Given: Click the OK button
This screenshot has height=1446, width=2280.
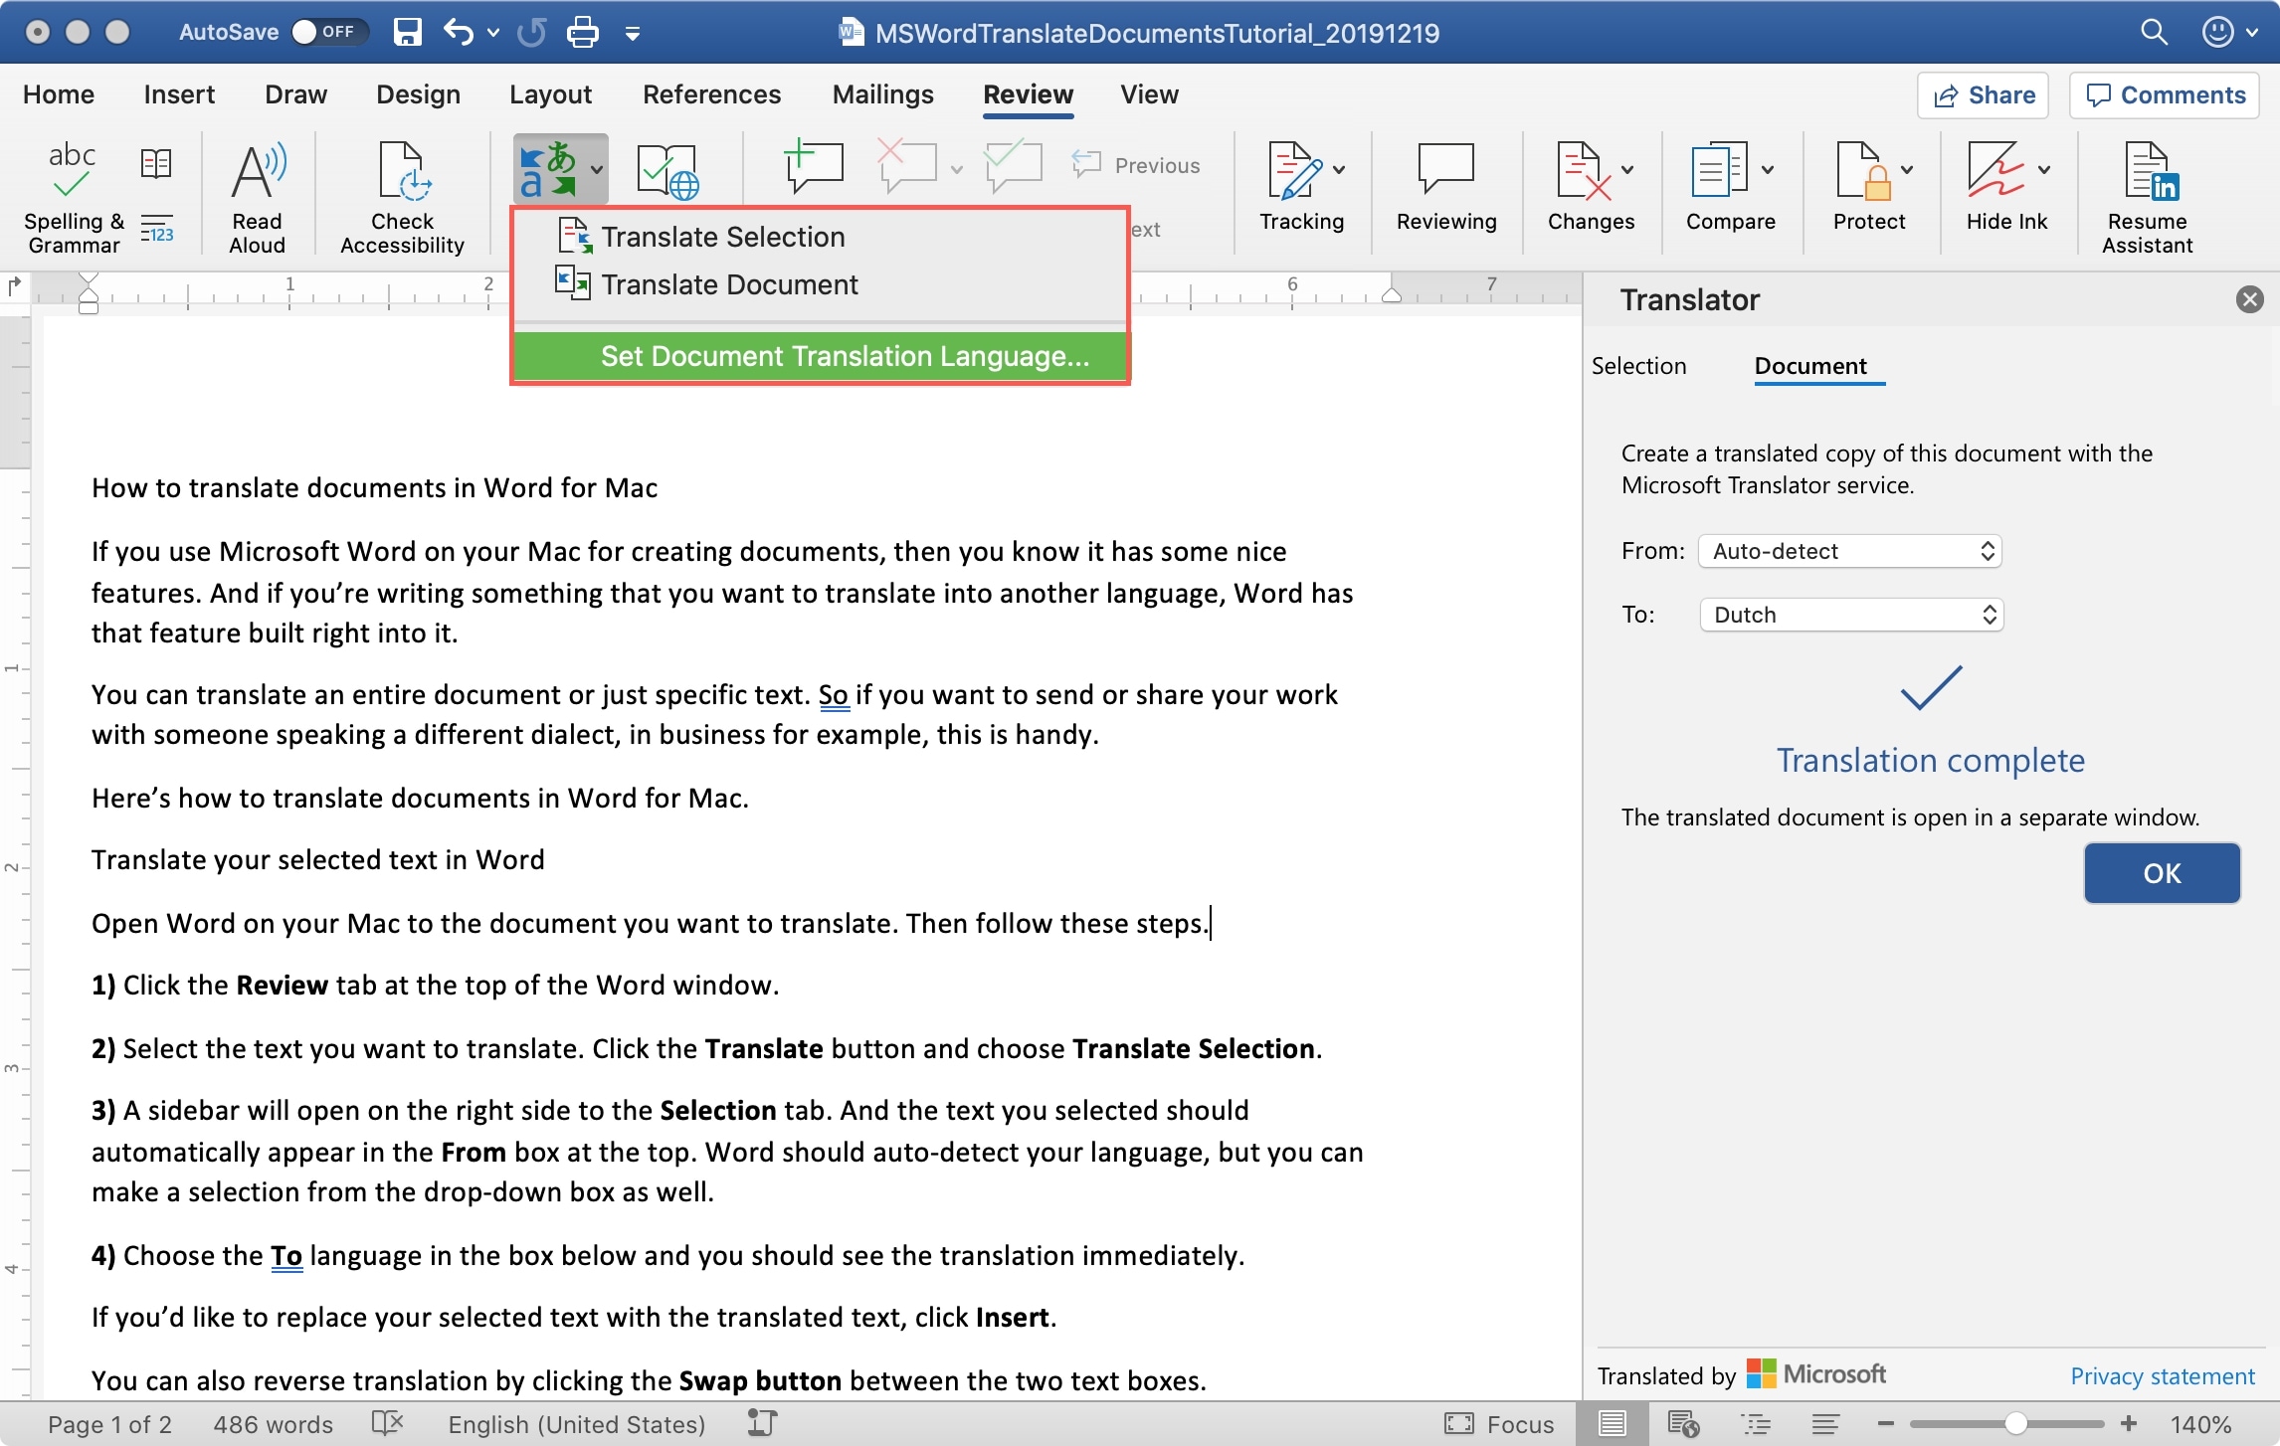Looking at the screenshot, I should pyautogui.click(x=2162, y=873).
